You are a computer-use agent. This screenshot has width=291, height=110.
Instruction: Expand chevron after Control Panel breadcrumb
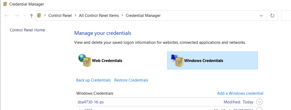(75, 16)
